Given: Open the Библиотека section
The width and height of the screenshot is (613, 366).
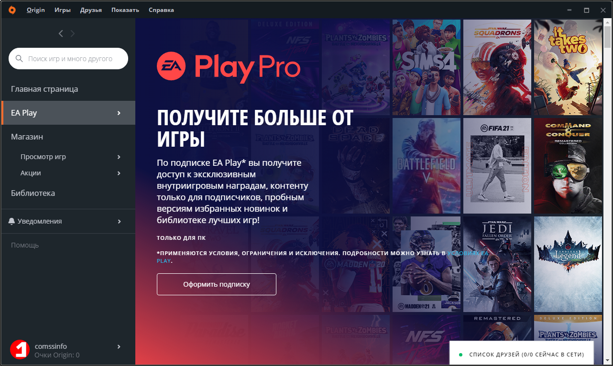Looking at the screenshot, I should click(x=33, y=193).
